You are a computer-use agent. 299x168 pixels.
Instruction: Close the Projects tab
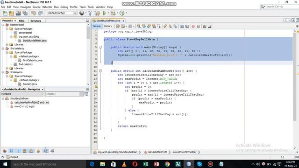(15, 21)
